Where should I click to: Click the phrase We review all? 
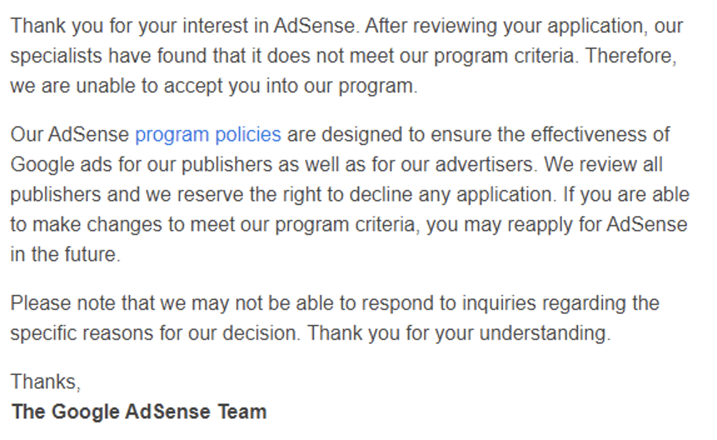pyautogui.click(x=603, y=164)
